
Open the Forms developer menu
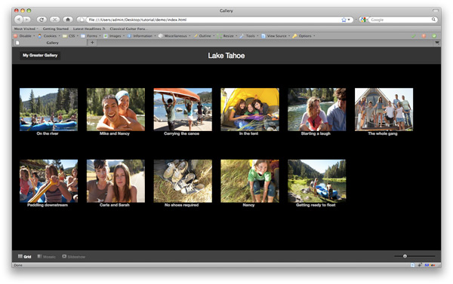click(x=91, y=36)
